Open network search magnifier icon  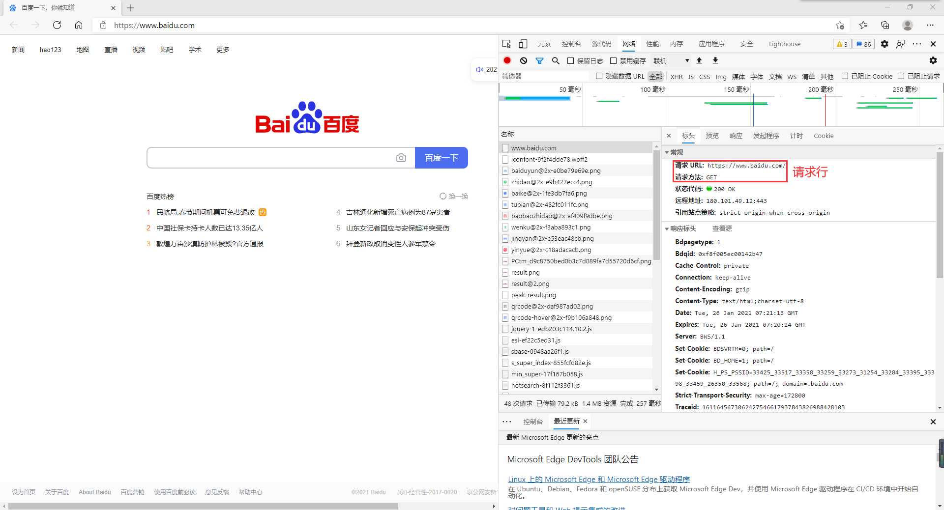click(x=556, y=60)
